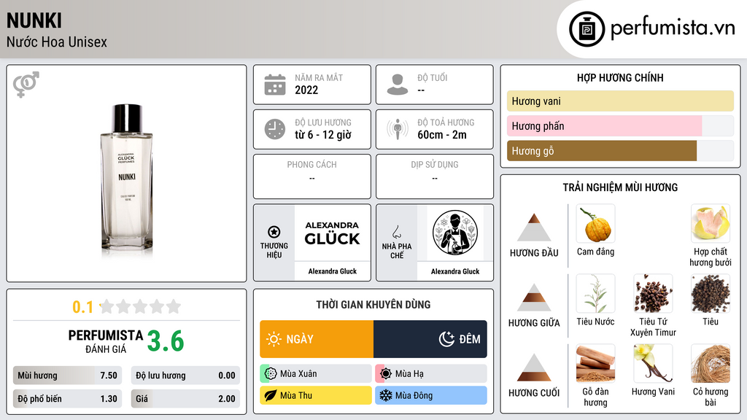Click the Hương Vani vanilla image
This screenshot has height=420, width=747.
tap(653, 364)
